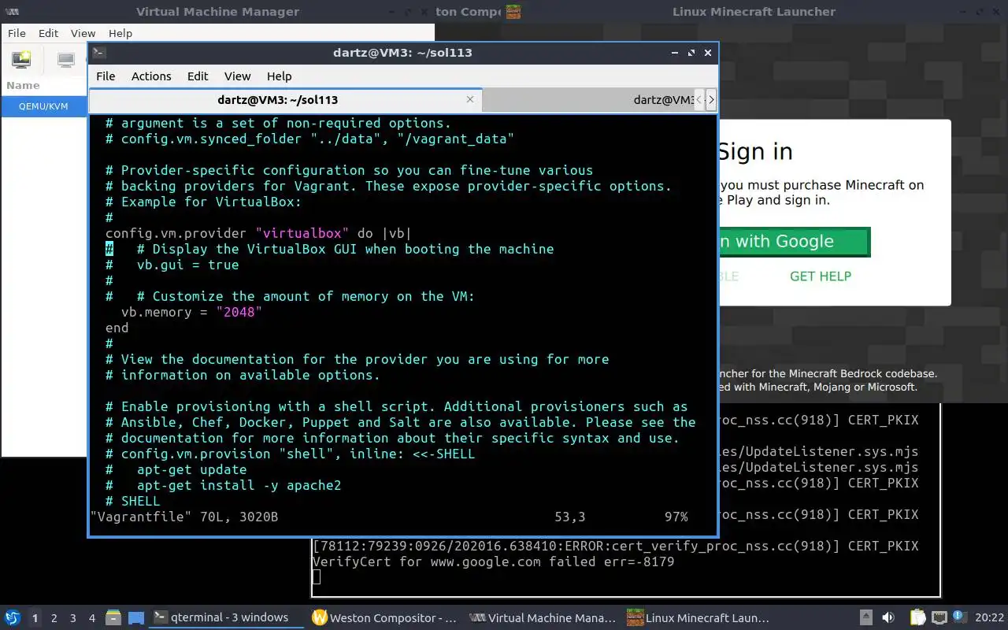Open the Help menu in qterminal
The height and width of the screenshot is (630, 1008).
(x=280, y=76)
